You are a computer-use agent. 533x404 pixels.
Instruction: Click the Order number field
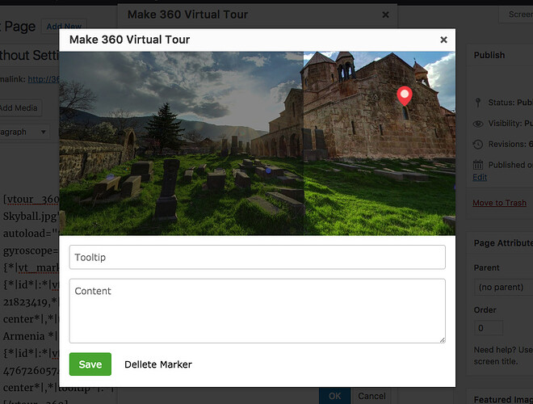pos(489,329)
